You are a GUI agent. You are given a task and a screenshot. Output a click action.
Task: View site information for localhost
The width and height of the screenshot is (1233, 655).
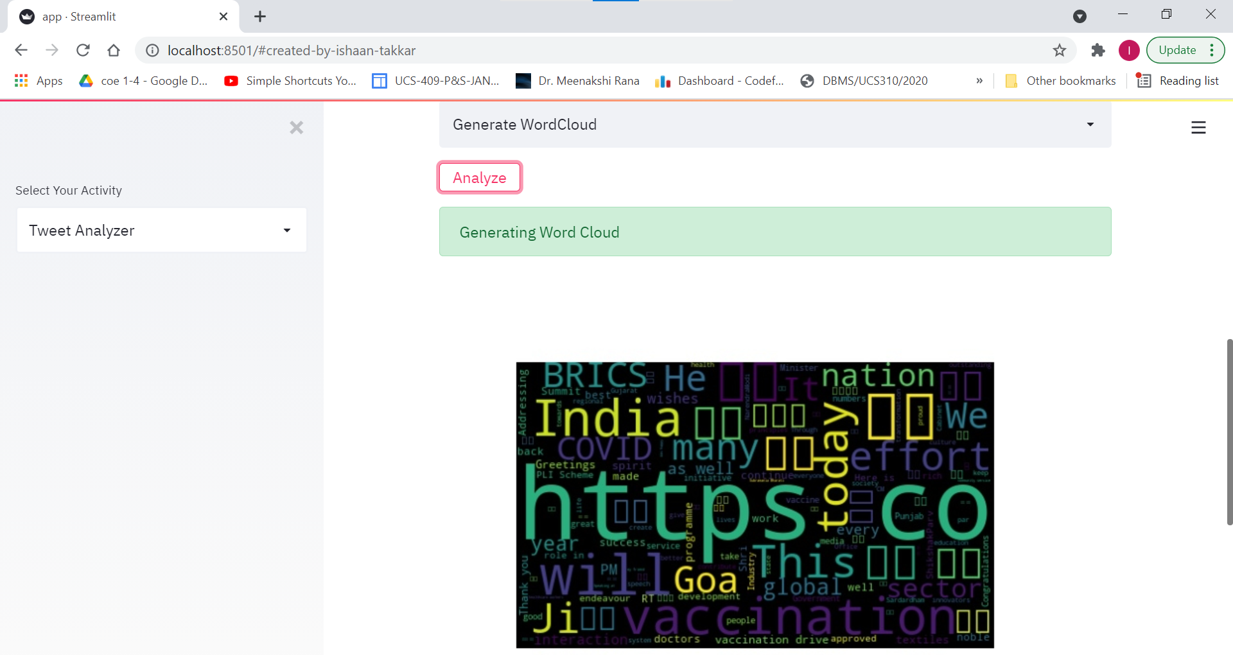[x=152, y=50]
